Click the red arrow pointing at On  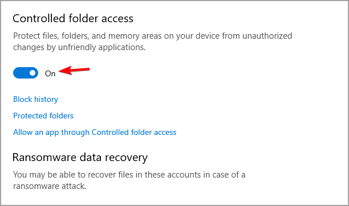tap(74, 70)
